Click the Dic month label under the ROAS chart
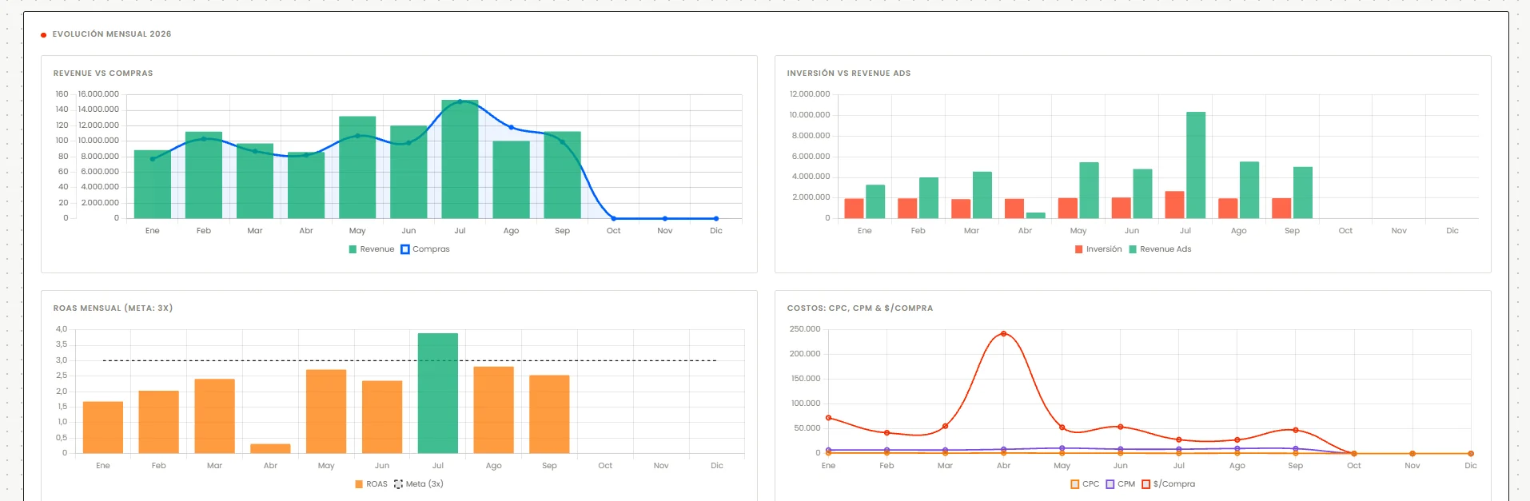 717,466
